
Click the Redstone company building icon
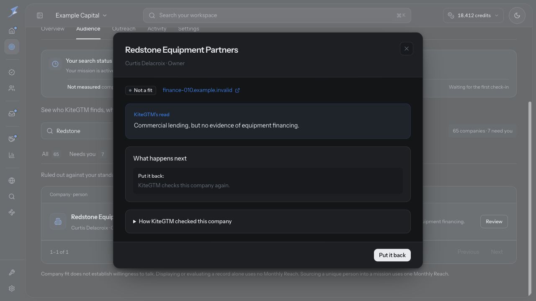58,222
